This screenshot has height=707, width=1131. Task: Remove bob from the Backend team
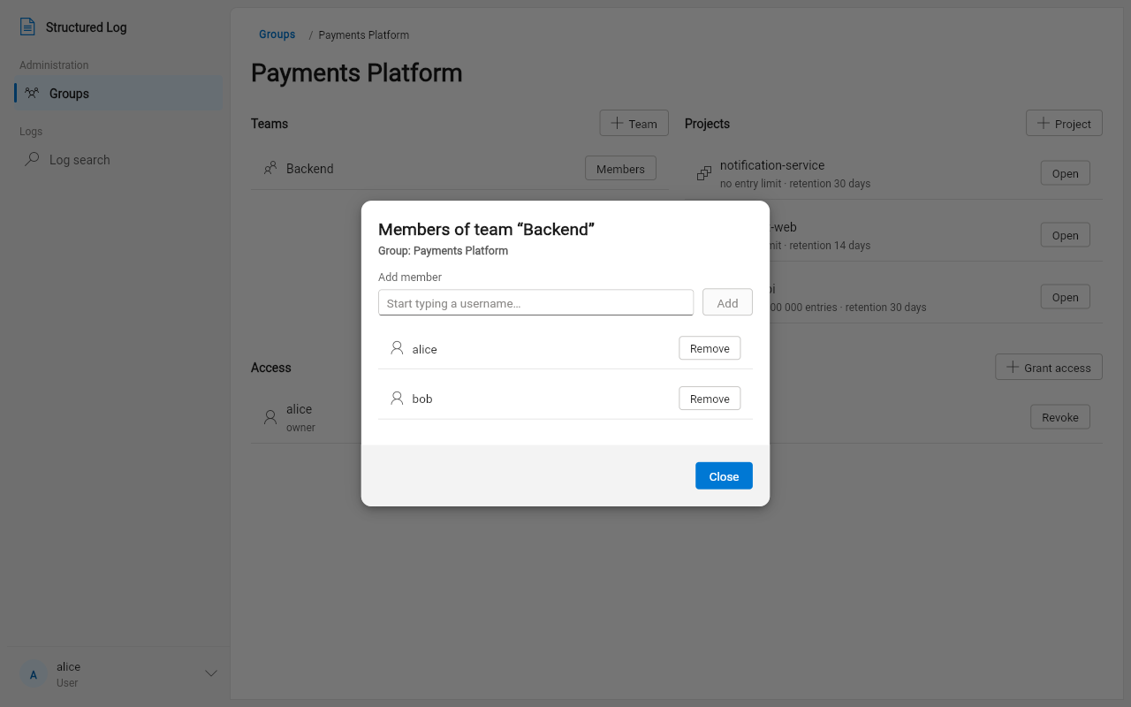710,399
